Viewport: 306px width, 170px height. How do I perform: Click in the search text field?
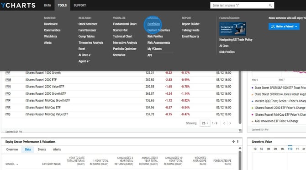[x=240, y=5]
